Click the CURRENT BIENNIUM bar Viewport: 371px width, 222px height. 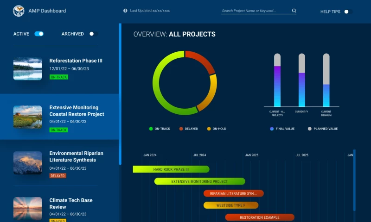pyautogui.click(x=326, y=80)
